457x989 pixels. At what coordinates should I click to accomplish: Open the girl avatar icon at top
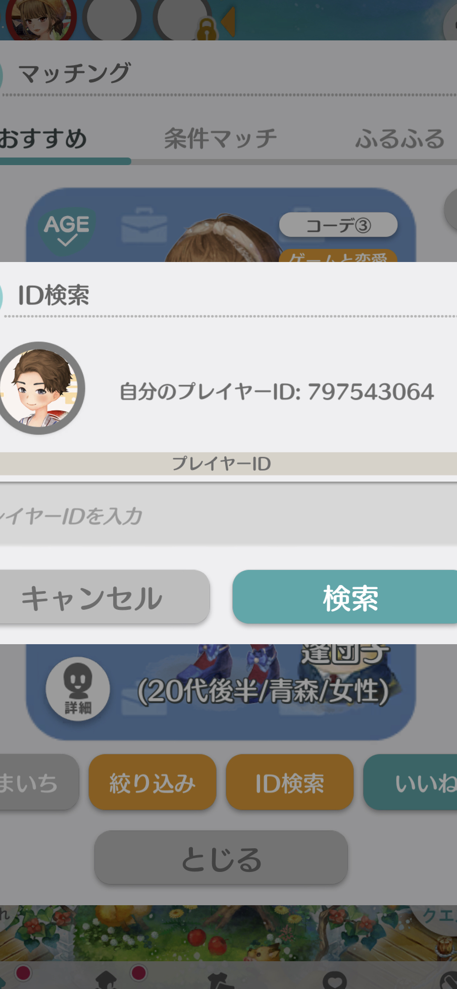(x=41, y=19)
